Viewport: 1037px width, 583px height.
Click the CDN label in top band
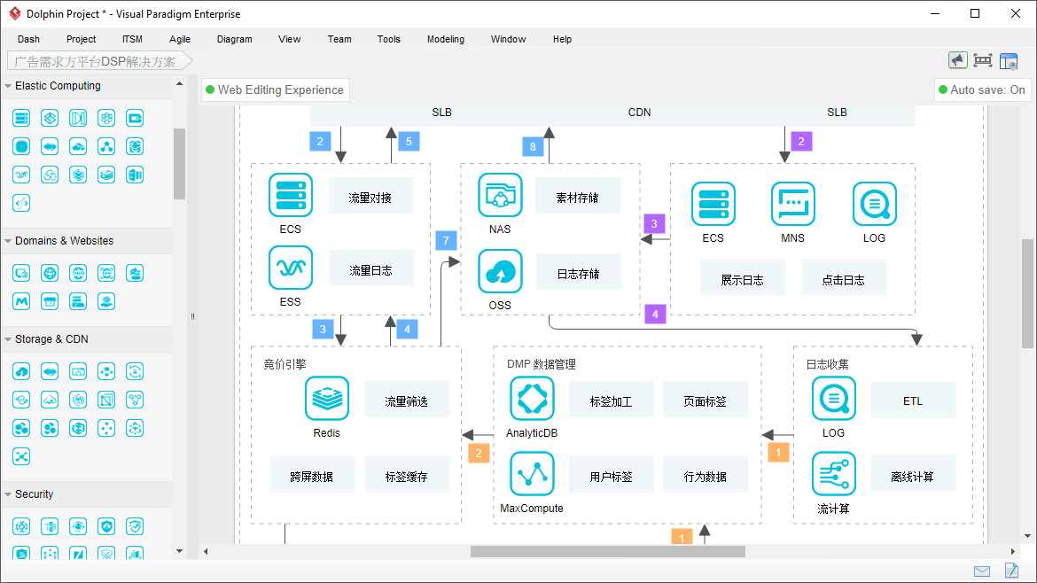(x=639, y=113)
